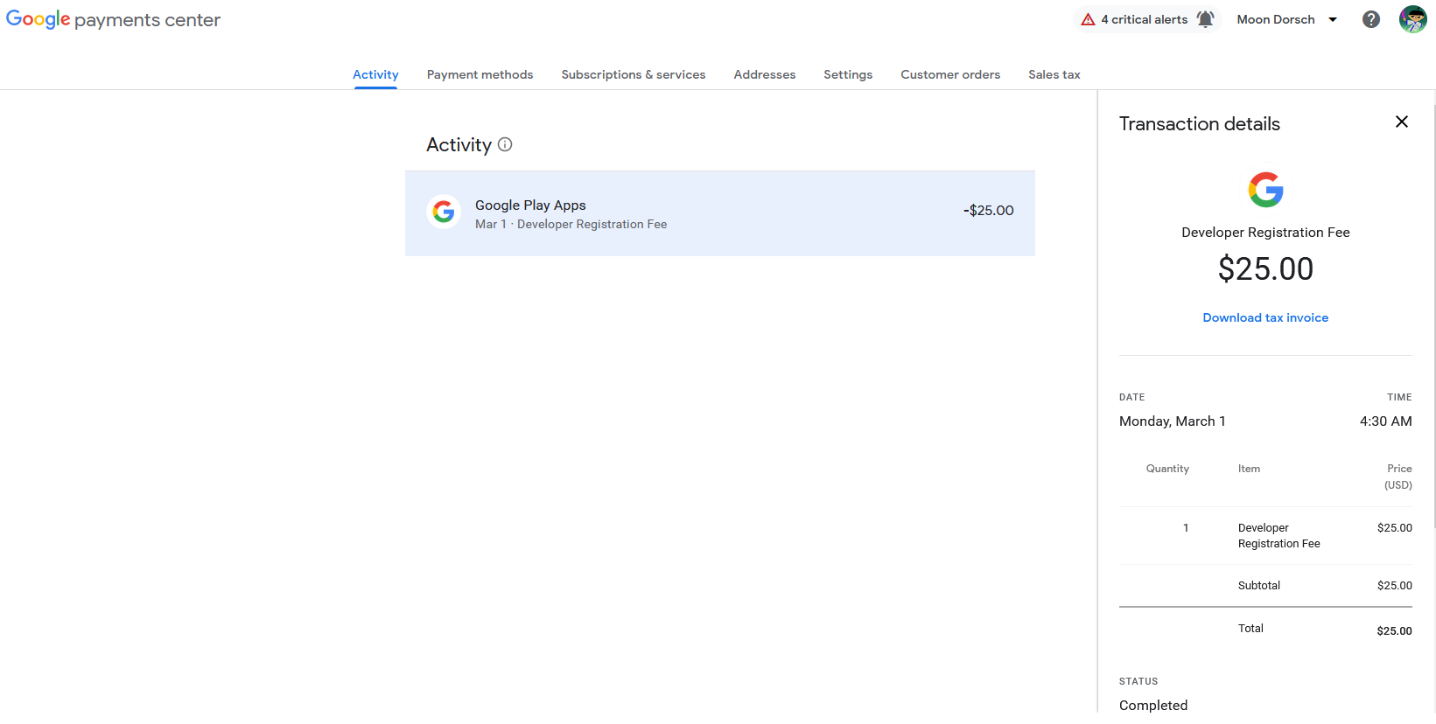Open the Payment methods tab
This screenshot has width=1436, height=724.
480,74
